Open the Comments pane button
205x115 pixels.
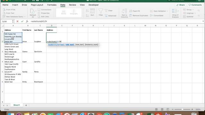pos(195,5)
